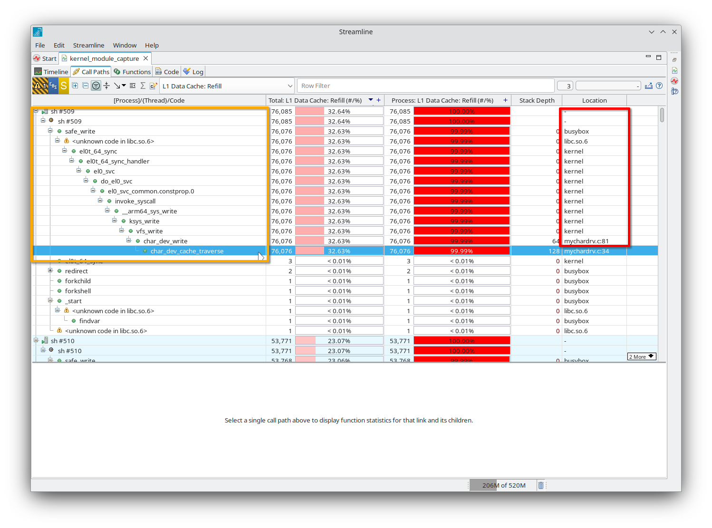Click the yellow S sampling icon
This screenshot has height=528, width=712.
(x=64, y=86)
